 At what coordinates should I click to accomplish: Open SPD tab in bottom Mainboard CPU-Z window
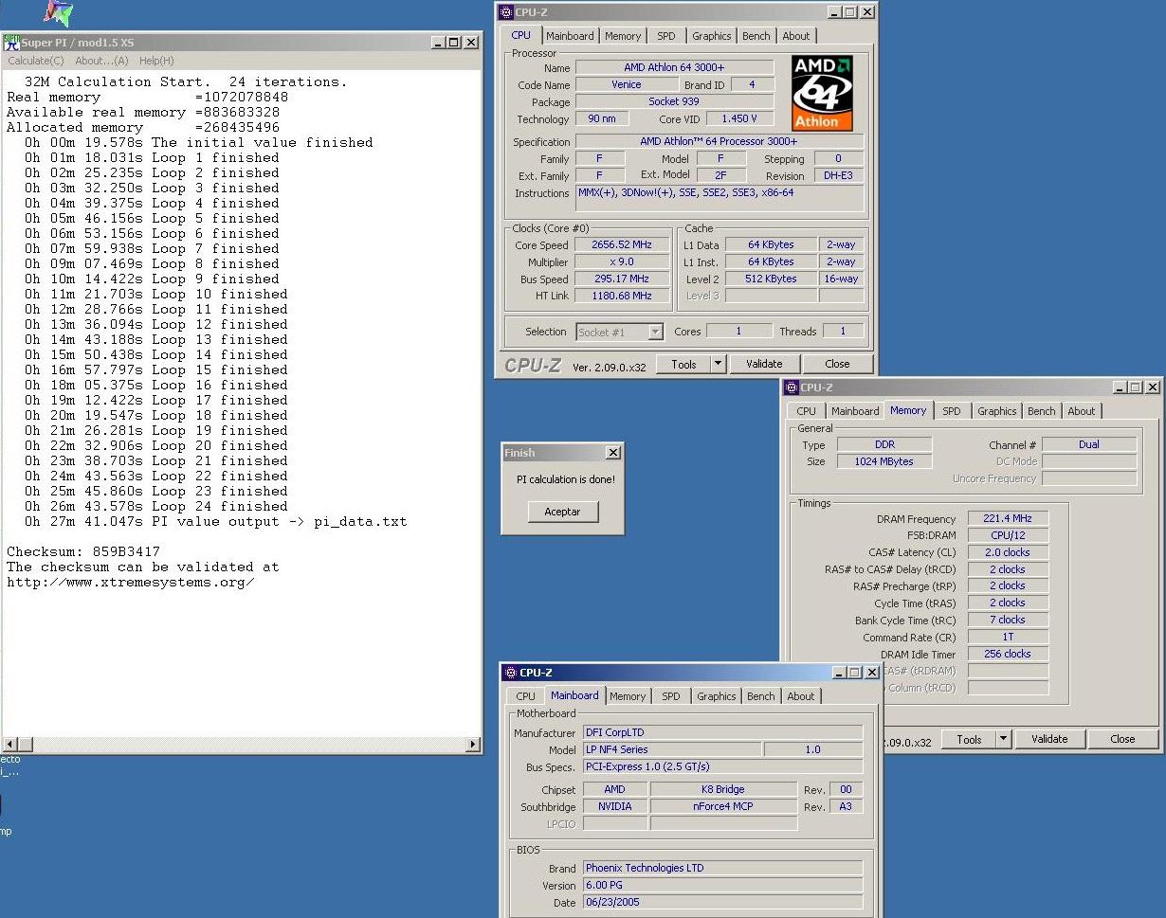[670, 696]
